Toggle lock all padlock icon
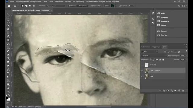Screen dimensions: 193x108 pos(163,60)
